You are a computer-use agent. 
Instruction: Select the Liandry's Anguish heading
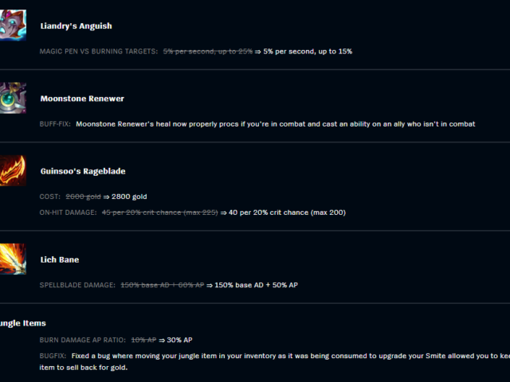76,26
